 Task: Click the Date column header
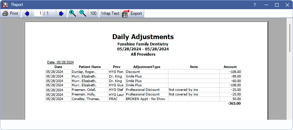pyautogui.click(x=58, y=67)
